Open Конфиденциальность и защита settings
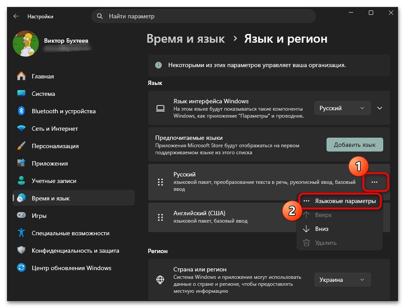 tap(74, 250)
